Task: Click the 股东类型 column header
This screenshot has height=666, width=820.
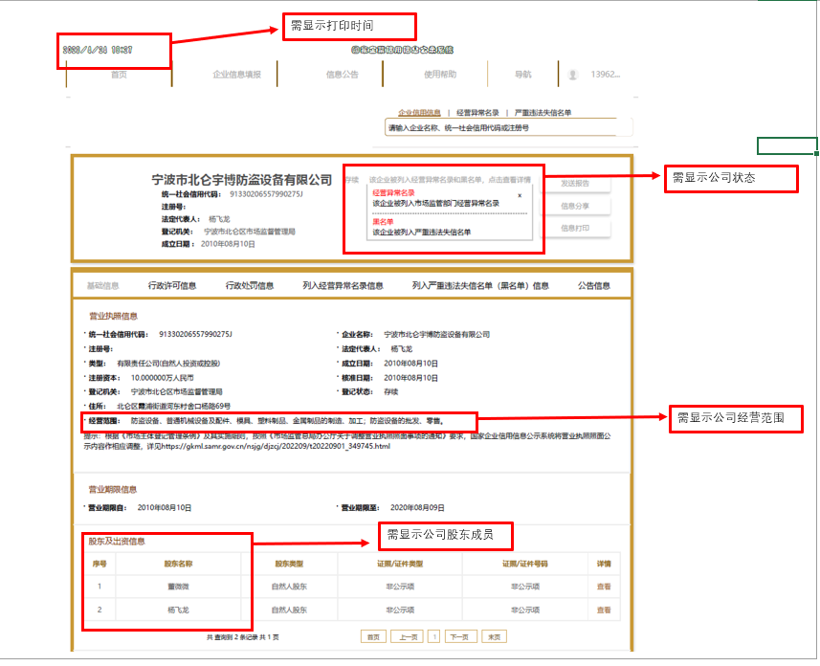Action: point(289,564)
